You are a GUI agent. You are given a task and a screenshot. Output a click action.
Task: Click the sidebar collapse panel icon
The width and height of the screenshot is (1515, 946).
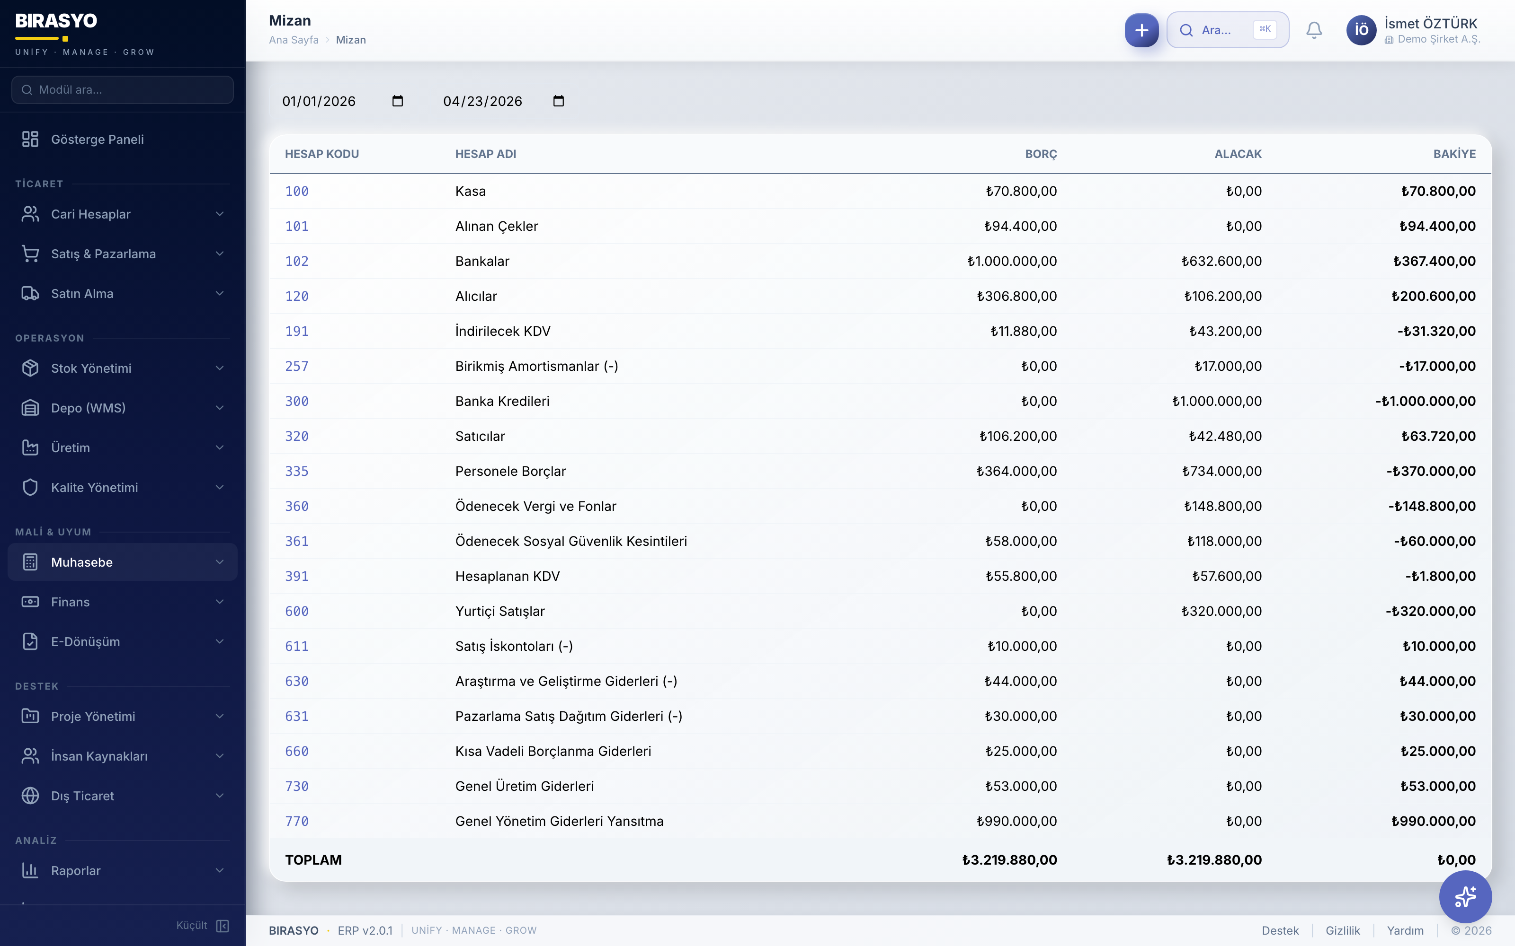[x=222, y=926]
